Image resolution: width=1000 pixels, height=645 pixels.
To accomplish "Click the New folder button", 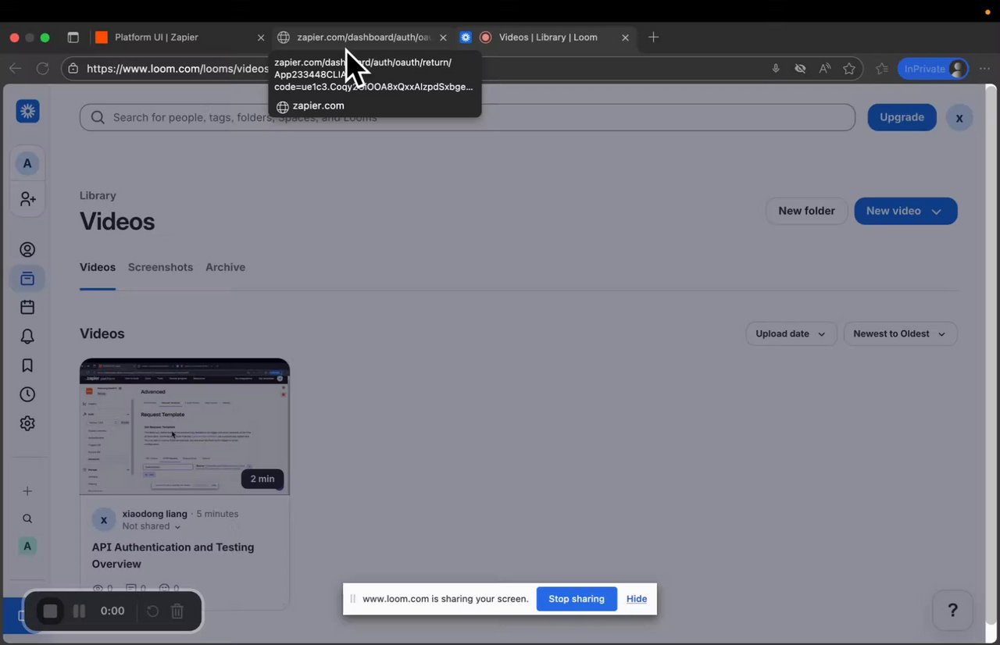I will pos(806,211).
